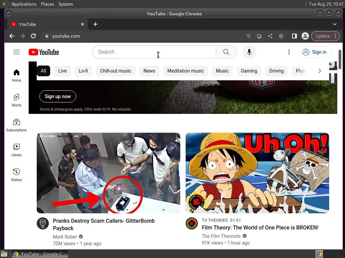Image resolution: width=345 pixels, height=258 pixels.
Task: Open History in sidebar
Action: click(17, 175)
